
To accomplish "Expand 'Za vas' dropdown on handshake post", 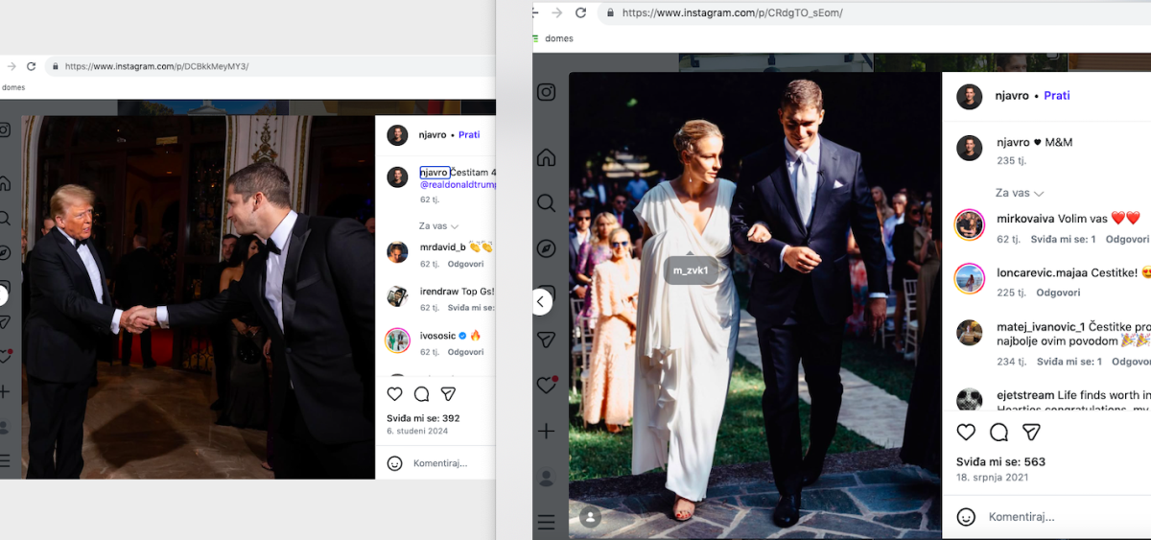I will pos(438,226).
